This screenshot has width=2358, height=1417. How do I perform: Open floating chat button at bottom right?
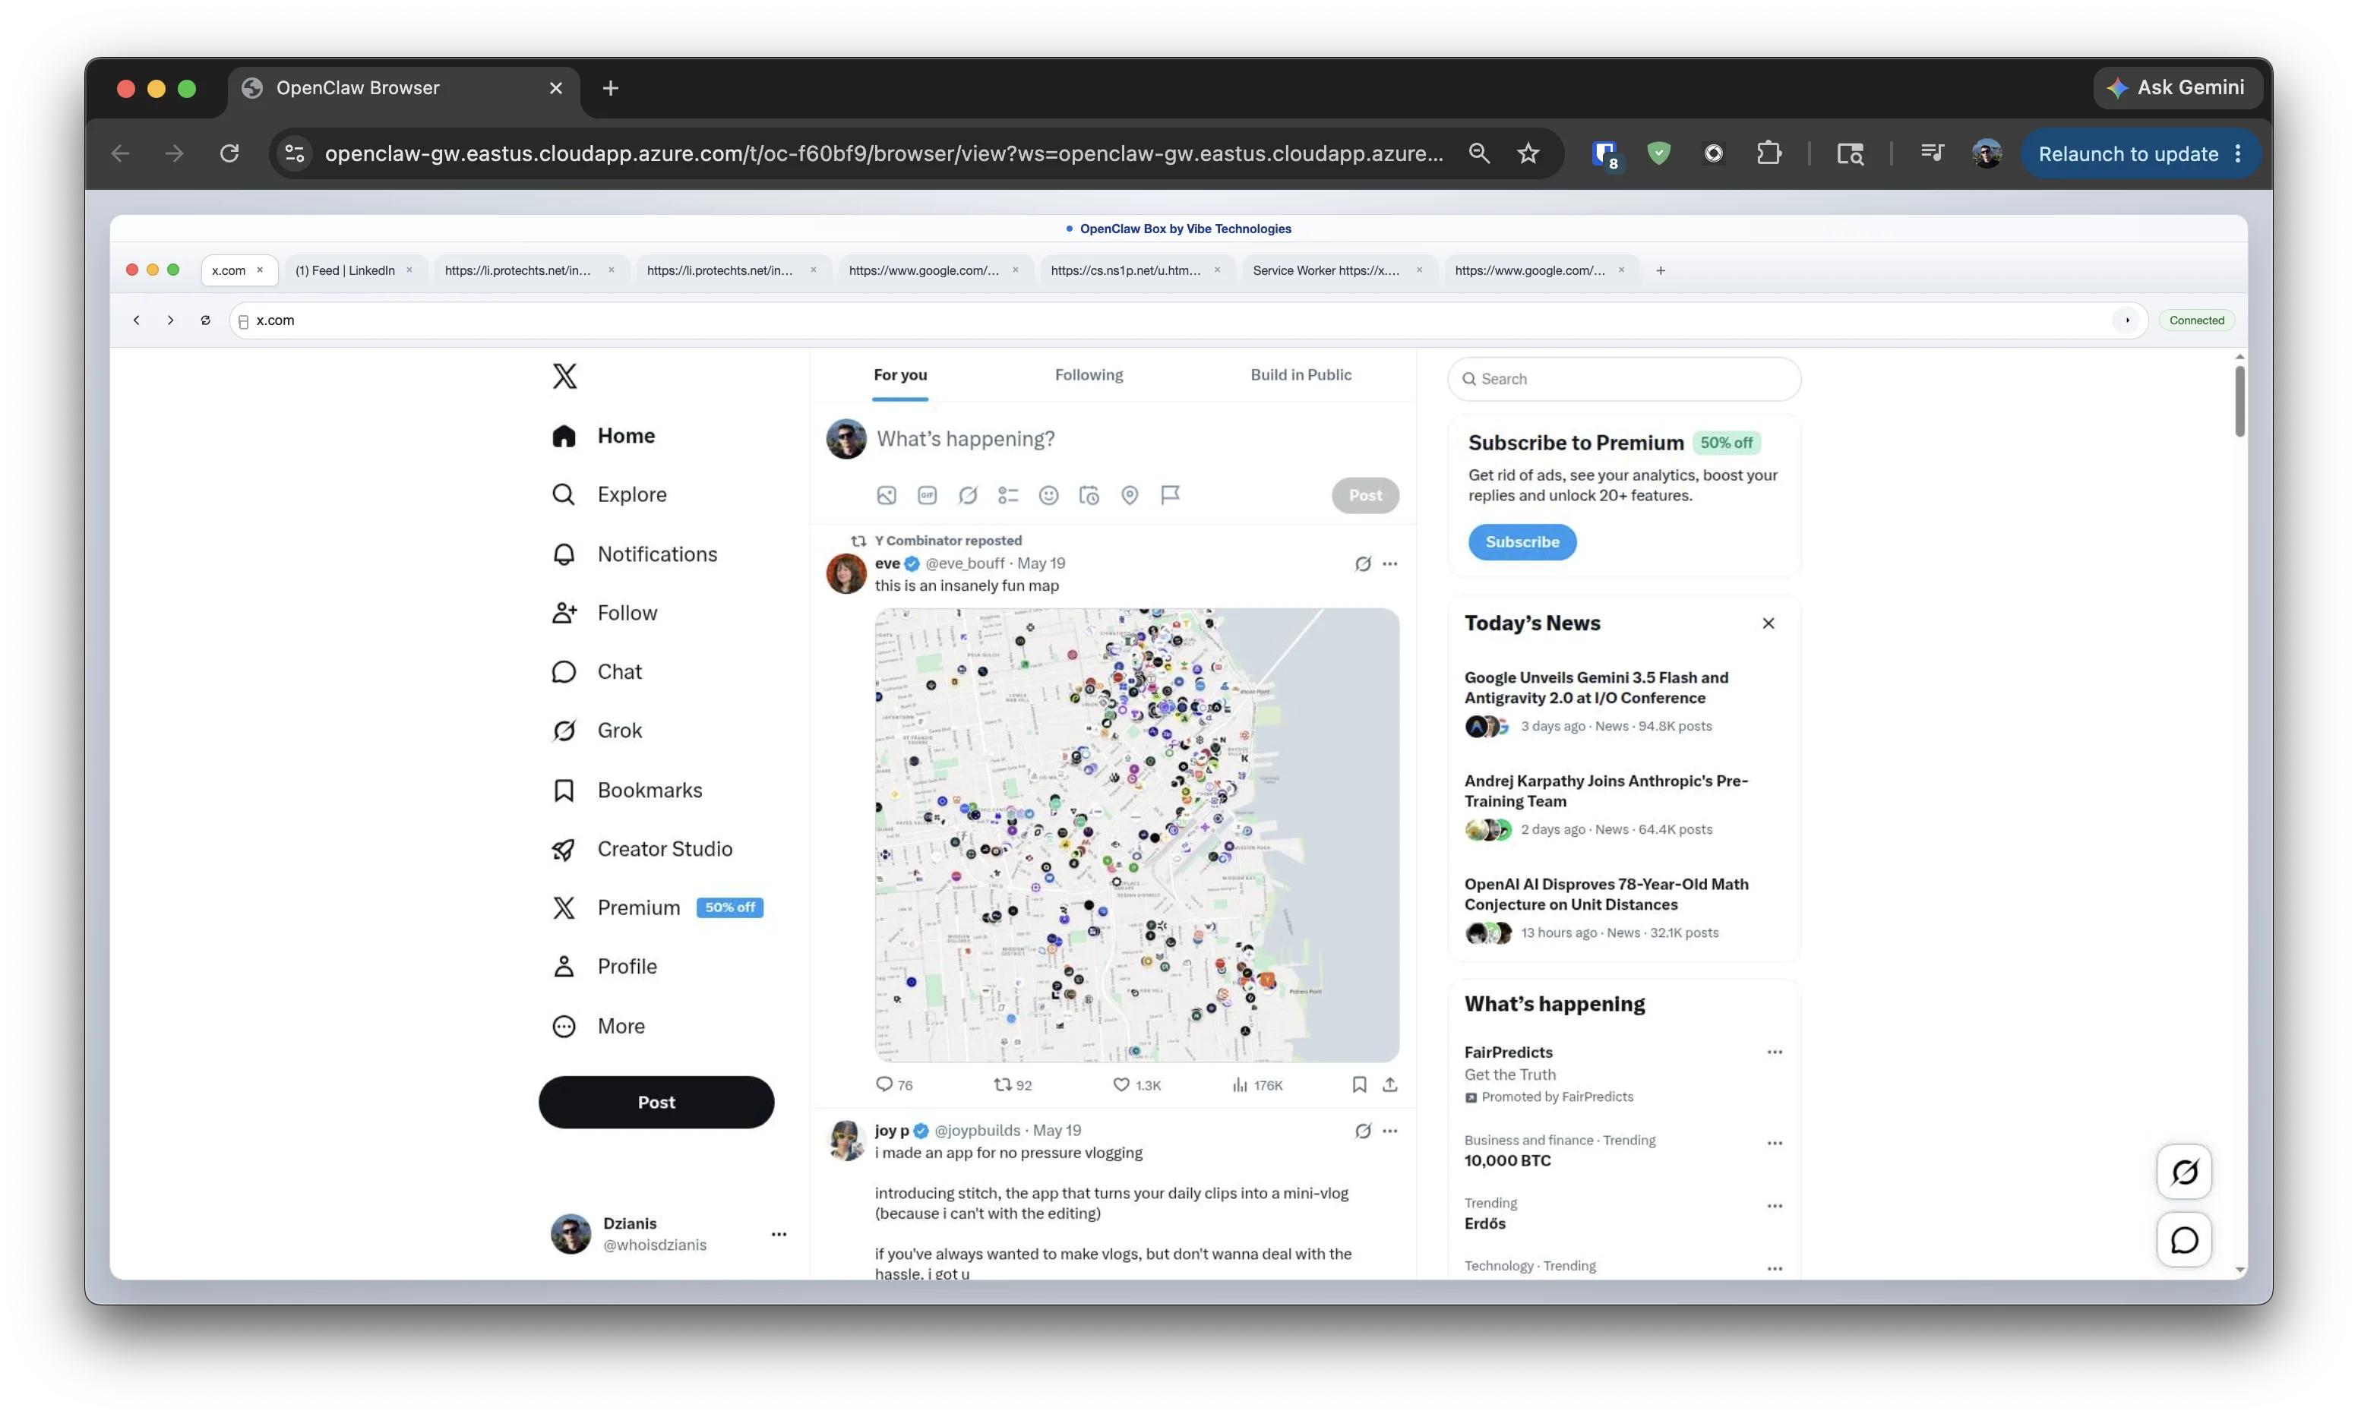point(2183,1240)
